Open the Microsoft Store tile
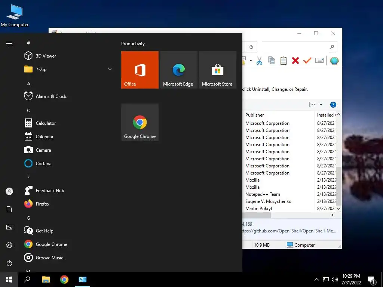This screenshot has width=383, height=287. click(217, 70)
